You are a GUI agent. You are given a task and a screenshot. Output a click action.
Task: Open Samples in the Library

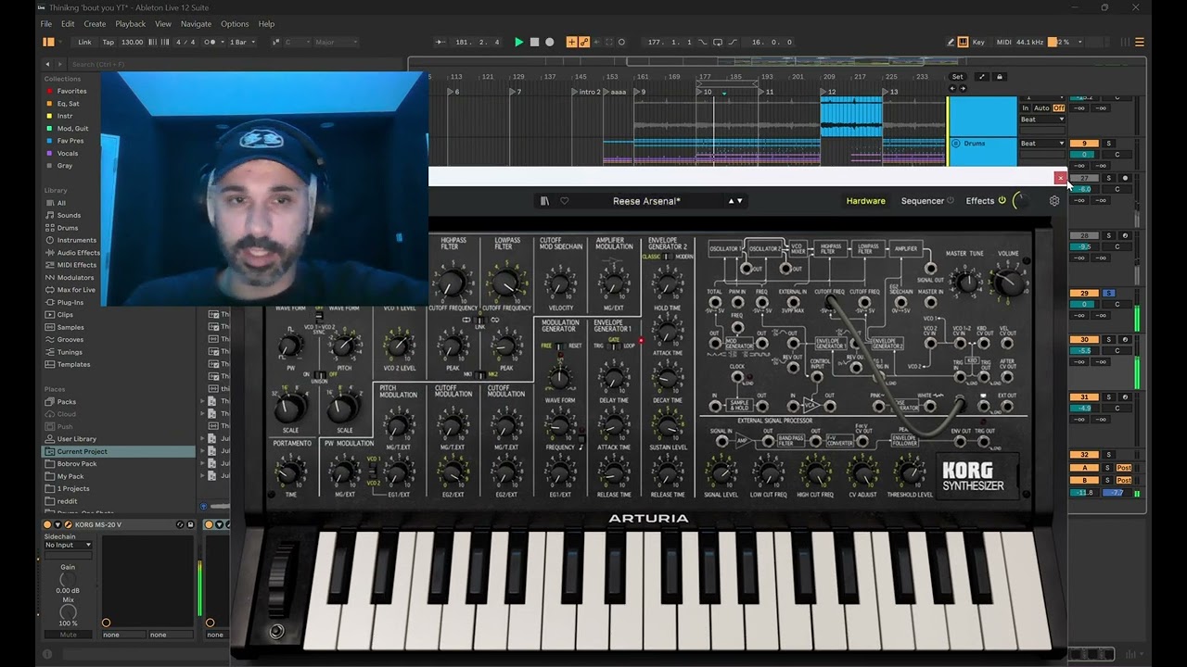70,327
